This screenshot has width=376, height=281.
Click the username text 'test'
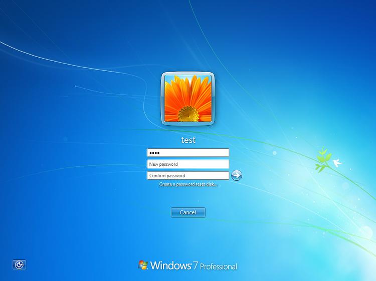coord(188,140)
